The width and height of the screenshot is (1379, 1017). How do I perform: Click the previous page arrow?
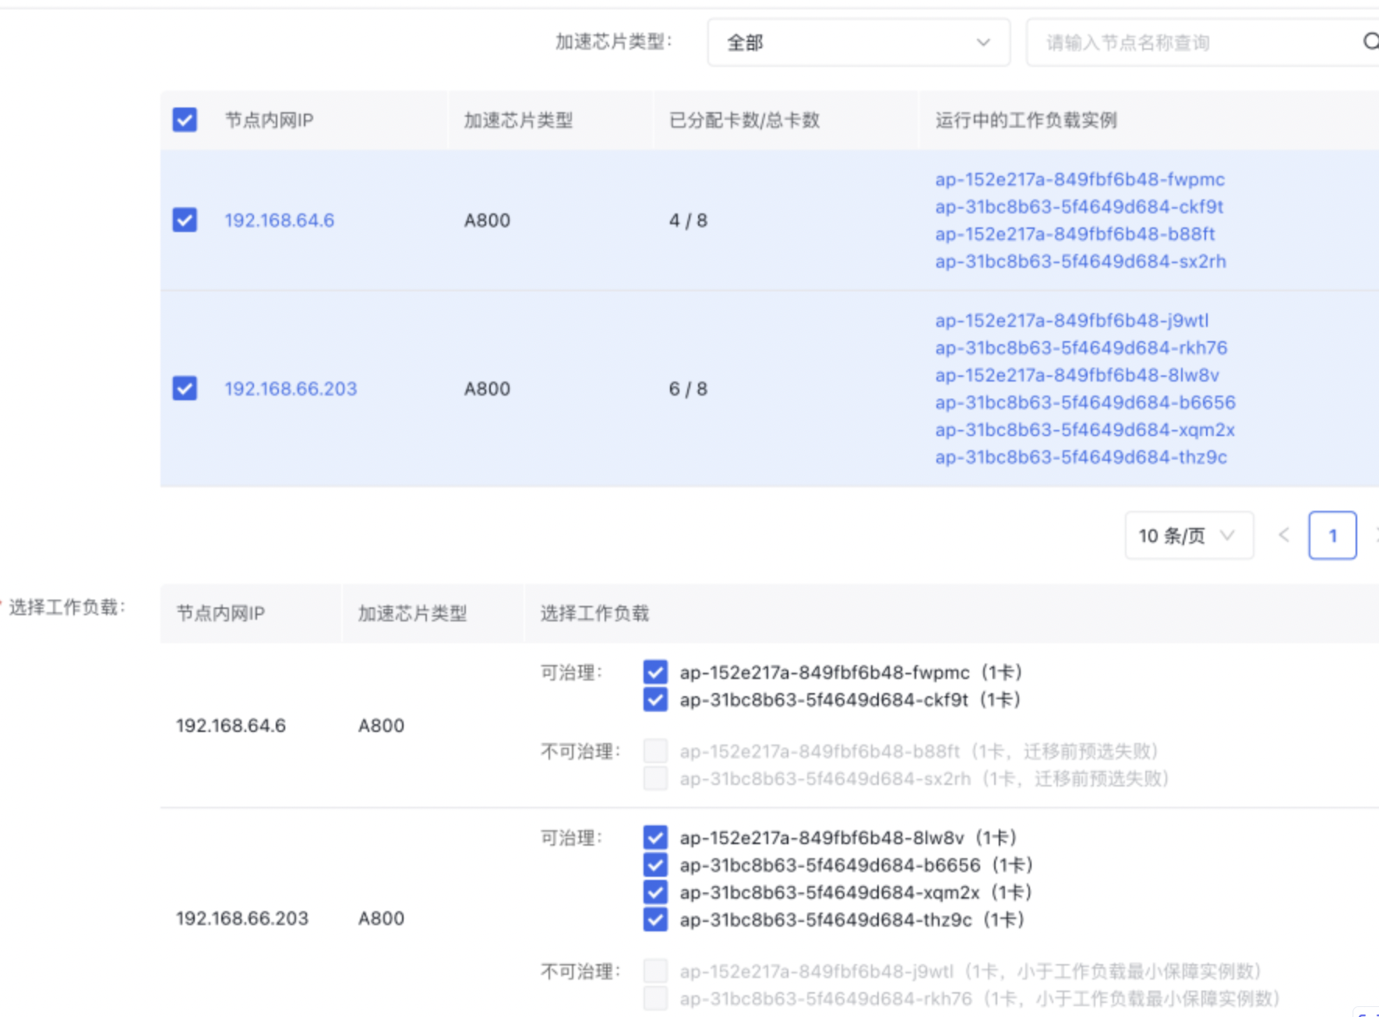pyautogui.click(x=1284, y=535)
